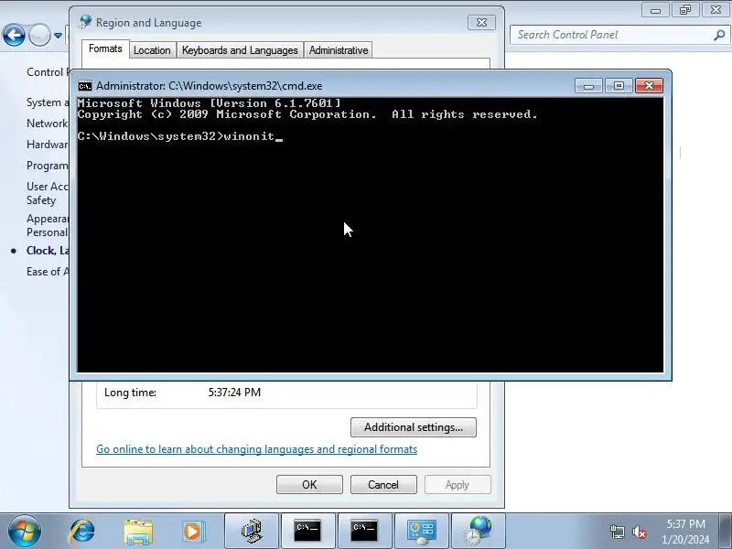Select Hardware category in Control Panel sidebar

(48, 145)
